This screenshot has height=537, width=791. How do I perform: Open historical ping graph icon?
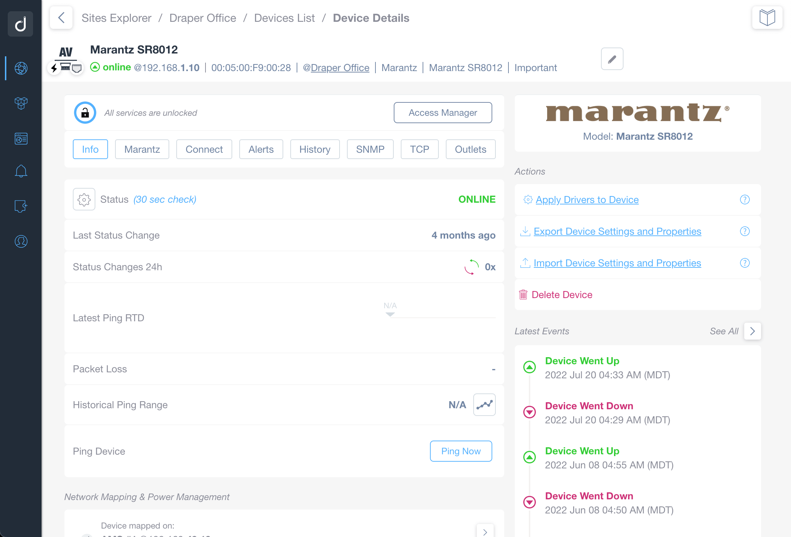tap(485, 405)
